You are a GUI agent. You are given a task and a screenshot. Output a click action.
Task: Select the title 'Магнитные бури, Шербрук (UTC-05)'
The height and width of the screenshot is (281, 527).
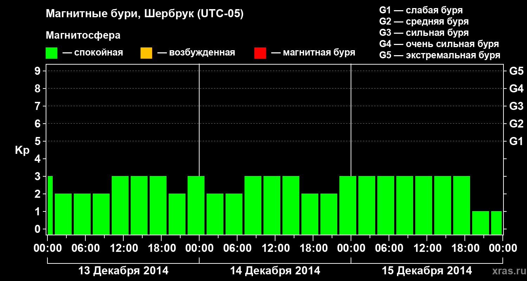tap(144, 14)
